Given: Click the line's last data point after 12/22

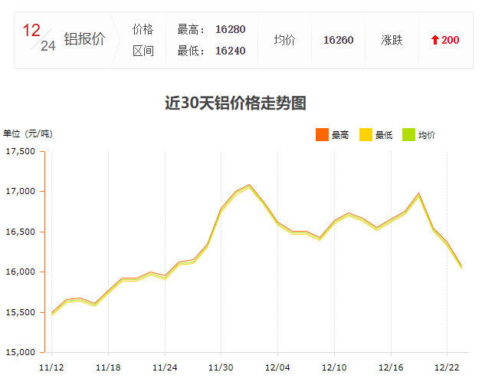Looking at the screenshot, I should point(461,267).
